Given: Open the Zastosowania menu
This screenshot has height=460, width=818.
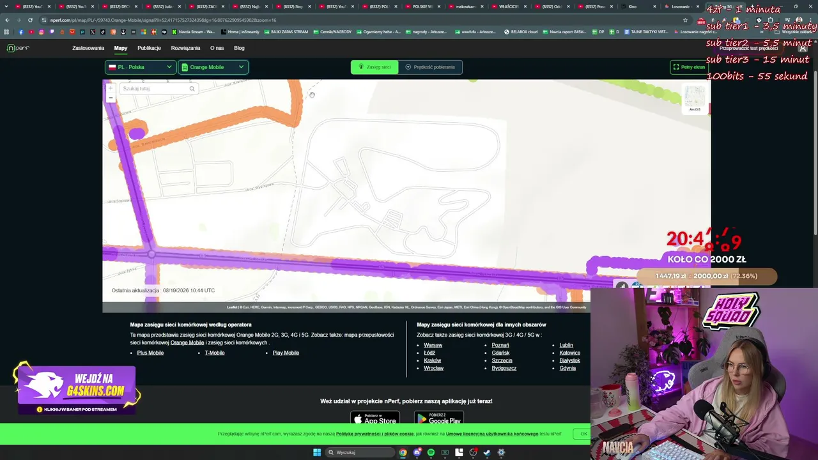Looking at the screenshot, I should pos(88,48).
